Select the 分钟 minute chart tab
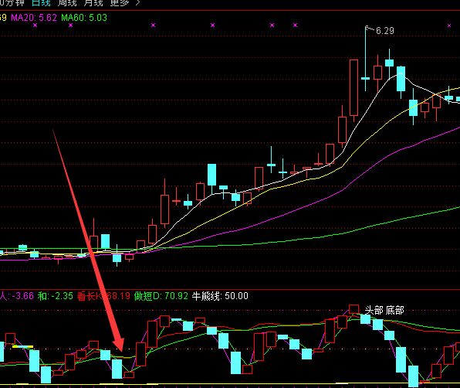The width and height of the screenshot is (460, 388). coord(14,3)
